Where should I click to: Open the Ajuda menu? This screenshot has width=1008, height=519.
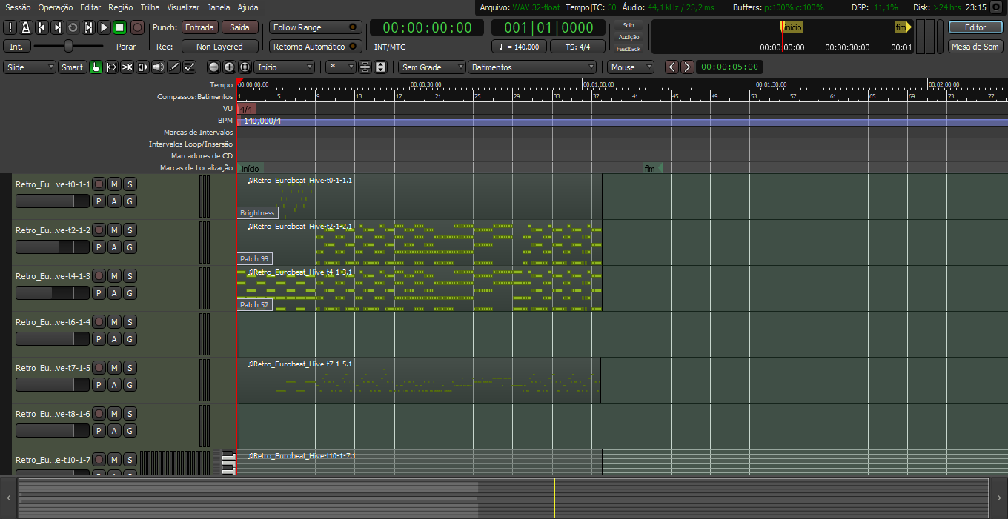pos(248,7)
